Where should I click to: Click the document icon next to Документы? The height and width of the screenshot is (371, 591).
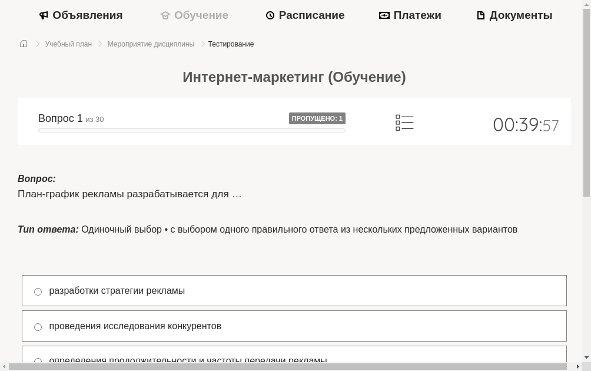coord(480,15)
